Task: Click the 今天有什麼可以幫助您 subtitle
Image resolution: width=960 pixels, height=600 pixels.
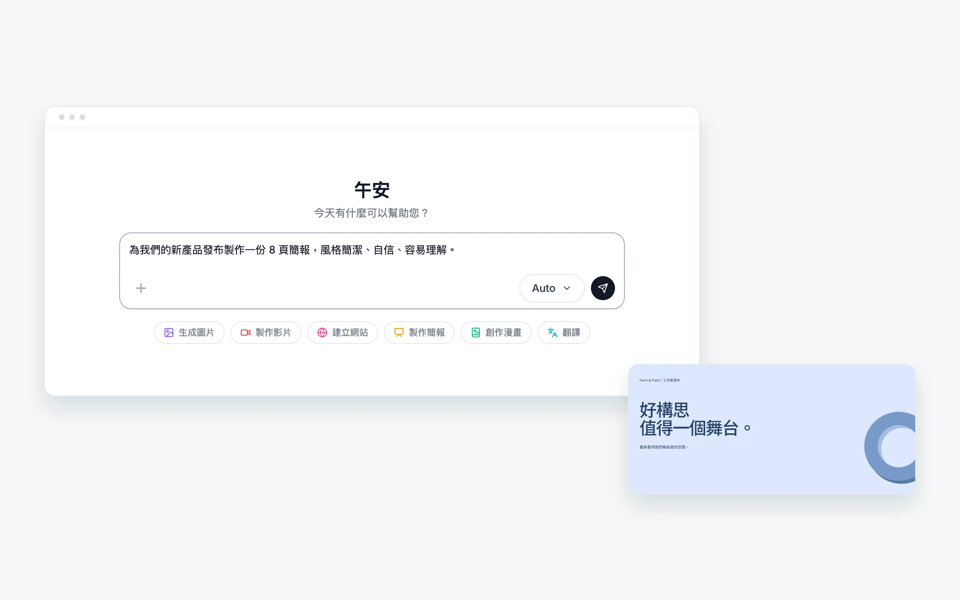Action: point(371,213)
